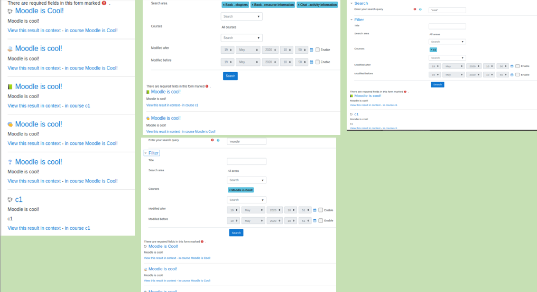The width and height of the screenshot is (537, 292).
Task: Click the red required icon beside the 'moodle' query field
Action: (x=212, y=140)
